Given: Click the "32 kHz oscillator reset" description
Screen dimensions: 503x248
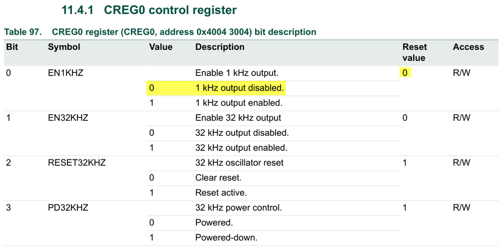Looking at the screenshot, I should coord(239,163).
